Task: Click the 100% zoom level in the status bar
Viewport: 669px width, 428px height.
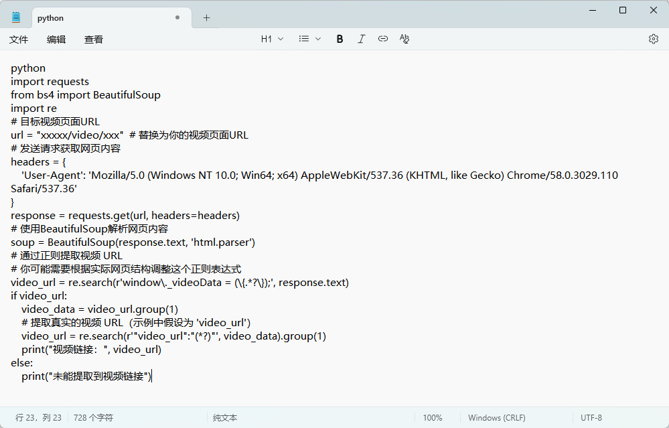Action: 432,418
